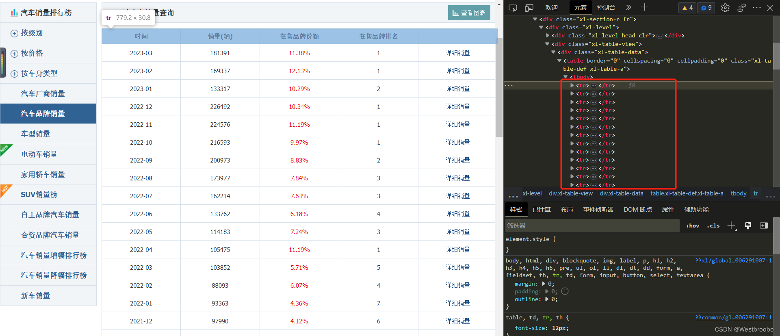Open the messages counter showing 9
The width and height of the screenshot is (780, 336).
pyautogui.click(x=706, y=8)
